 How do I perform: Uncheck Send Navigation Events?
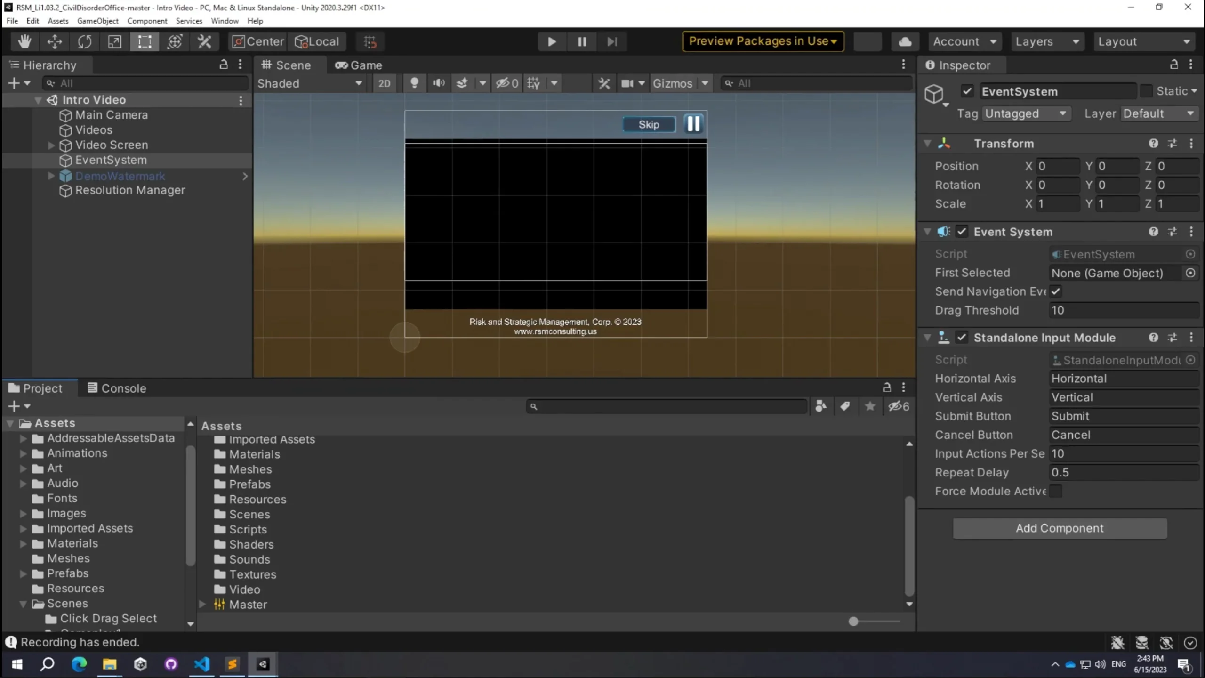pyautogui.click(x=1055, y=291)
